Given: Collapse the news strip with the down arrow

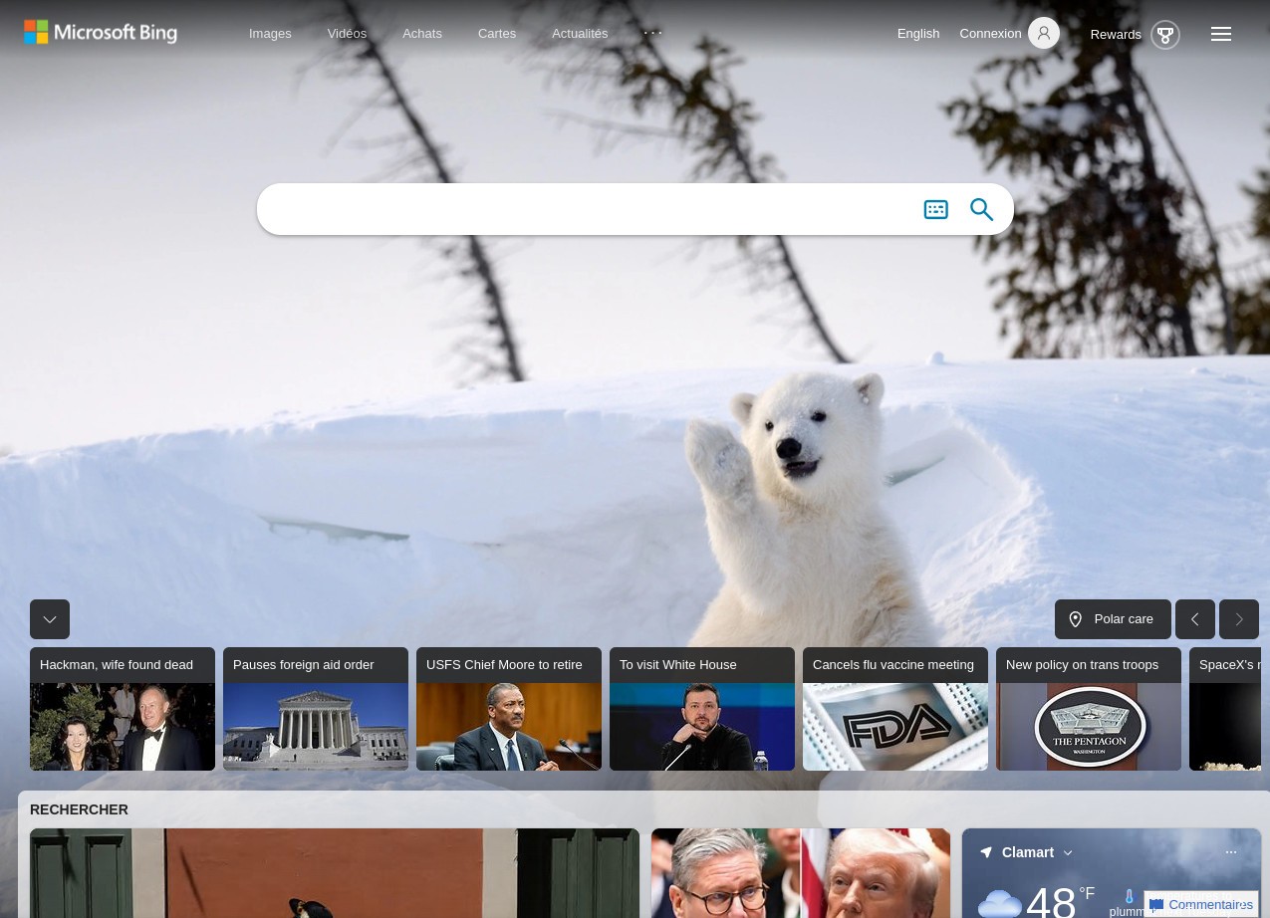Looking at the screenshot, I should point(50,618).
